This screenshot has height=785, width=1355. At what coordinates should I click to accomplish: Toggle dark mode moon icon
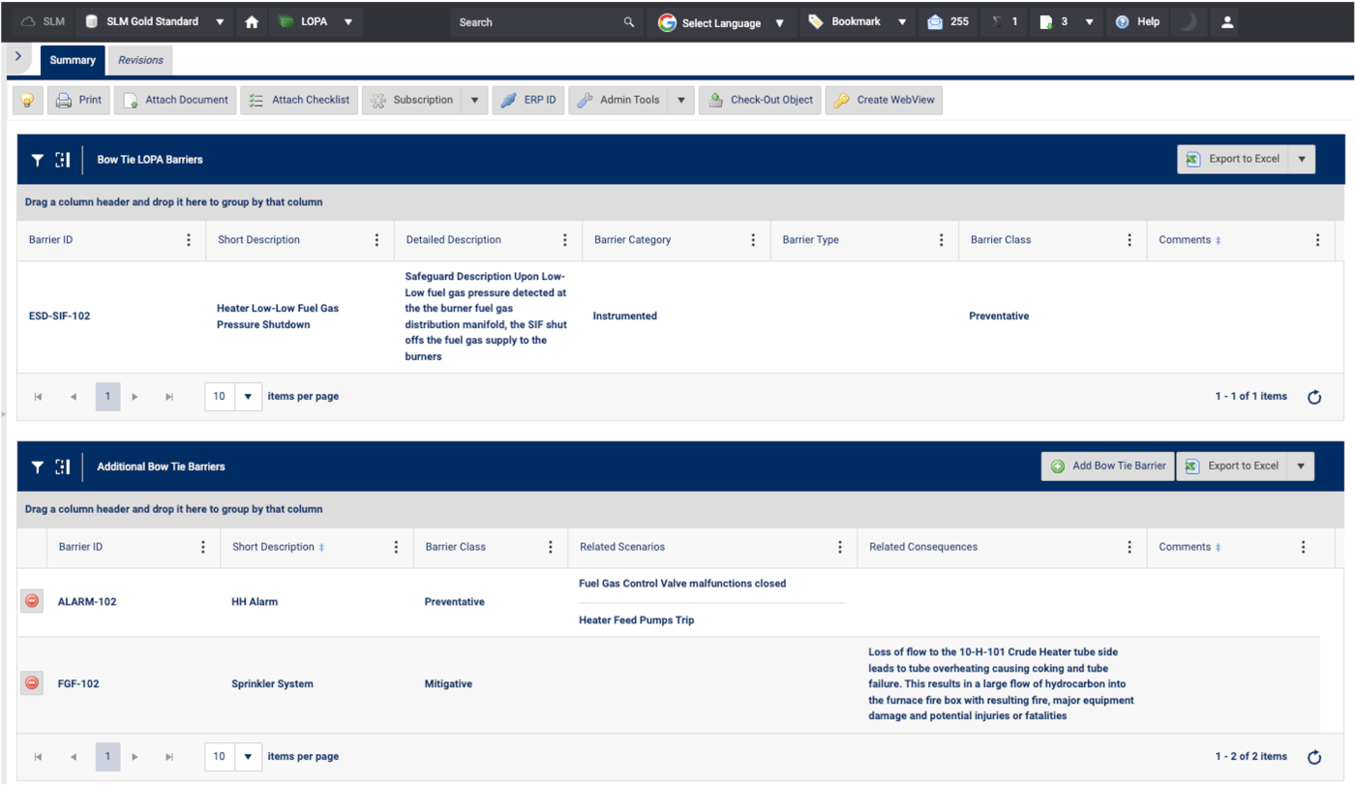(x=1188, y=21)
